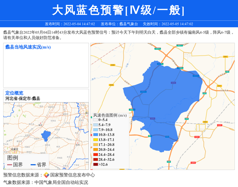Select the 5.4~7.9 legend color box

[x=96, y=125]
